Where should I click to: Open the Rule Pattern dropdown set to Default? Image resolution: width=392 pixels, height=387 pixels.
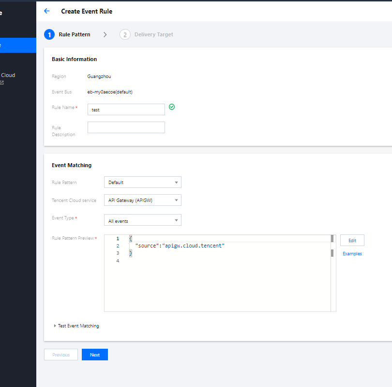pyautogui.click(x=142, y=182)
